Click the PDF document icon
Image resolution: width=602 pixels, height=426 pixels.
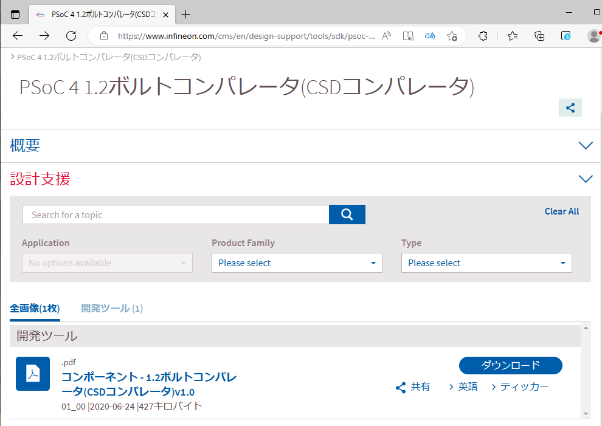[33, 374]
